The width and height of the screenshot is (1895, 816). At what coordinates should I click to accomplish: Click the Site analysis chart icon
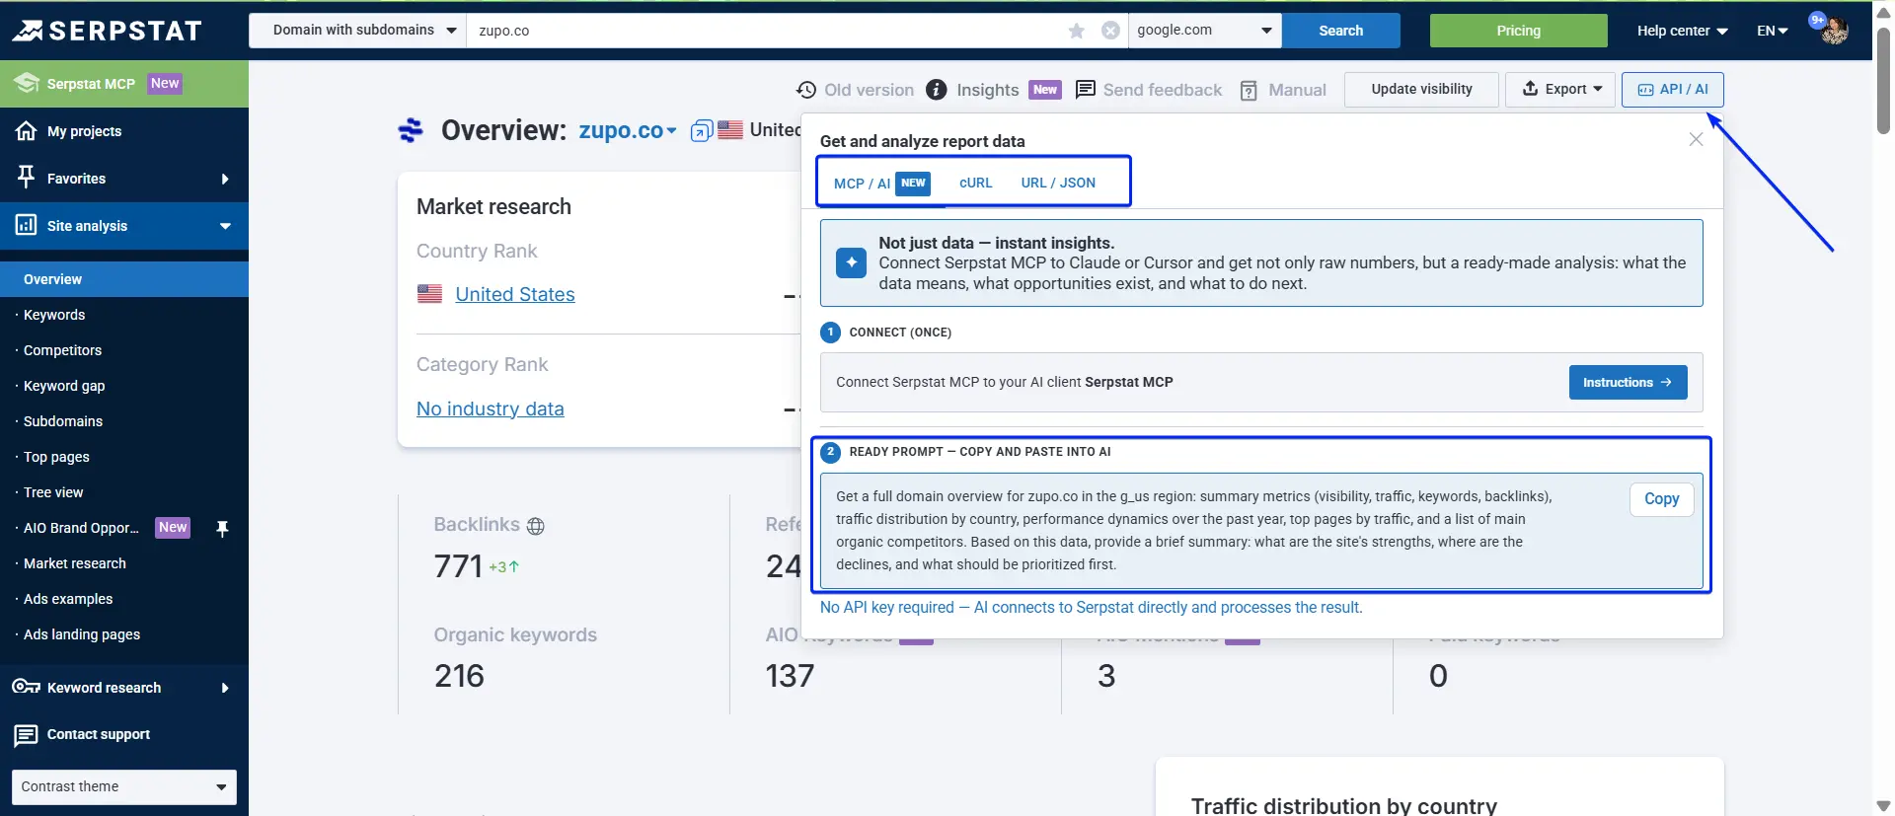27,225
